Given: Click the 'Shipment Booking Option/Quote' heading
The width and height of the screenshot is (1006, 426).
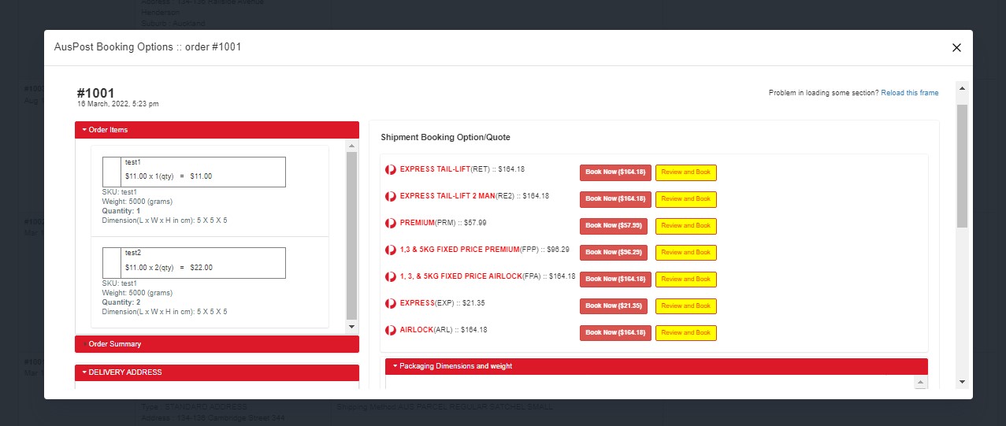Looking at the screenshot, I should (446, 137).
